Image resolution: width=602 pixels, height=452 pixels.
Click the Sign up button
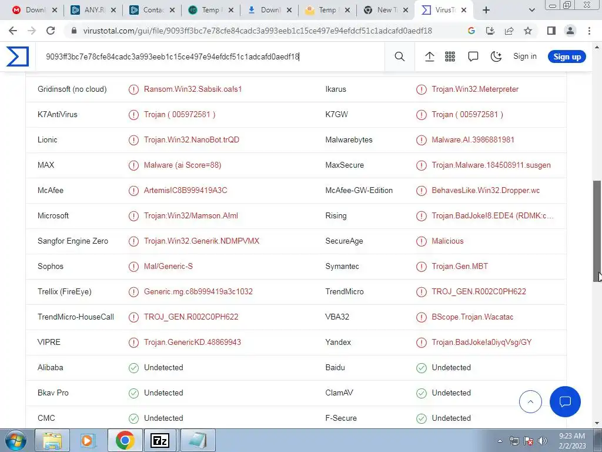coord(567,56)
